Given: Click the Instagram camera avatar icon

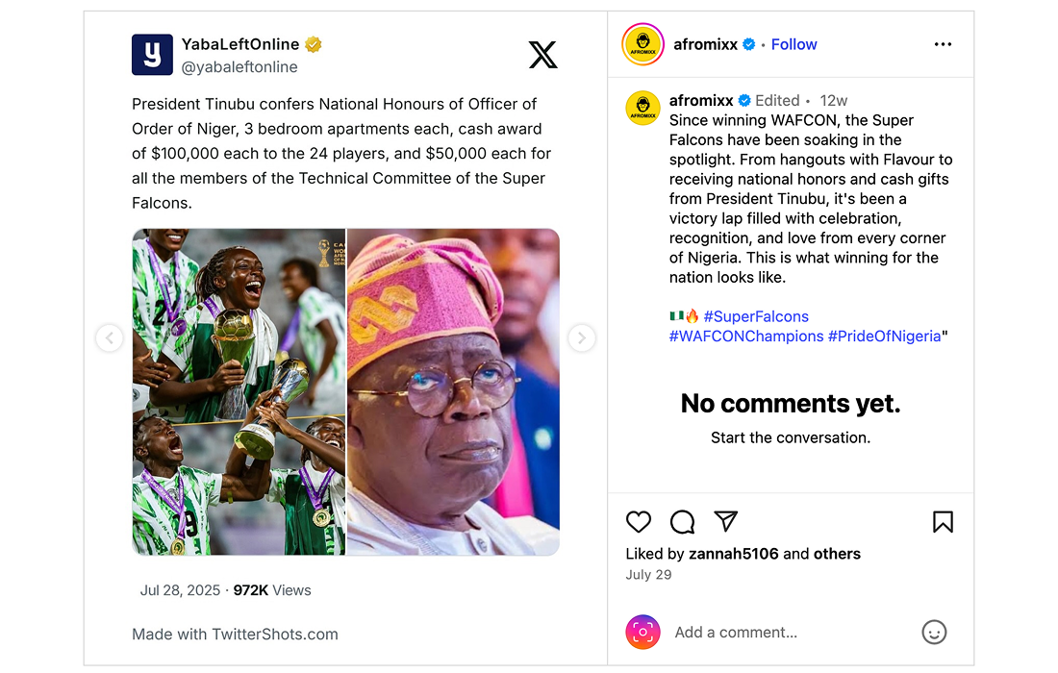Looking at the screenshot, I should click(643, 632).
